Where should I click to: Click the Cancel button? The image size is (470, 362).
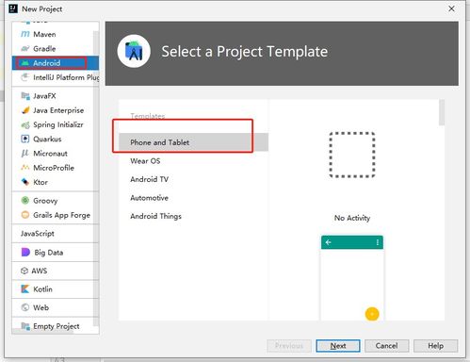pos(386,346)
